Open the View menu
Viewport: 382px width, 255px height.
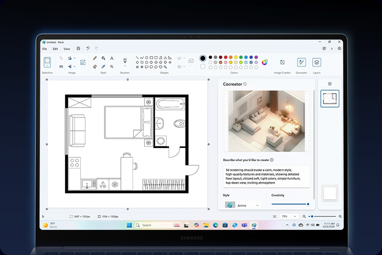pyautogui.click(x=67, y=49)
